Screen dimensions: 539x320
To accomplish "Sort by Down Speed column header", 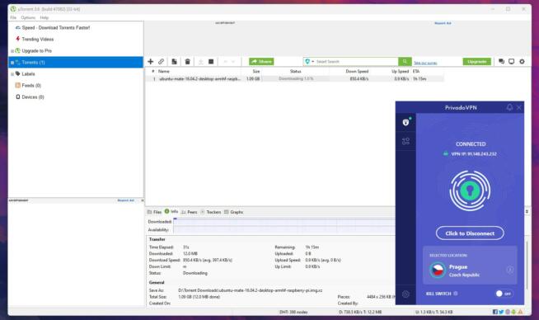I will pyautogui.click(x=357, y=71).
